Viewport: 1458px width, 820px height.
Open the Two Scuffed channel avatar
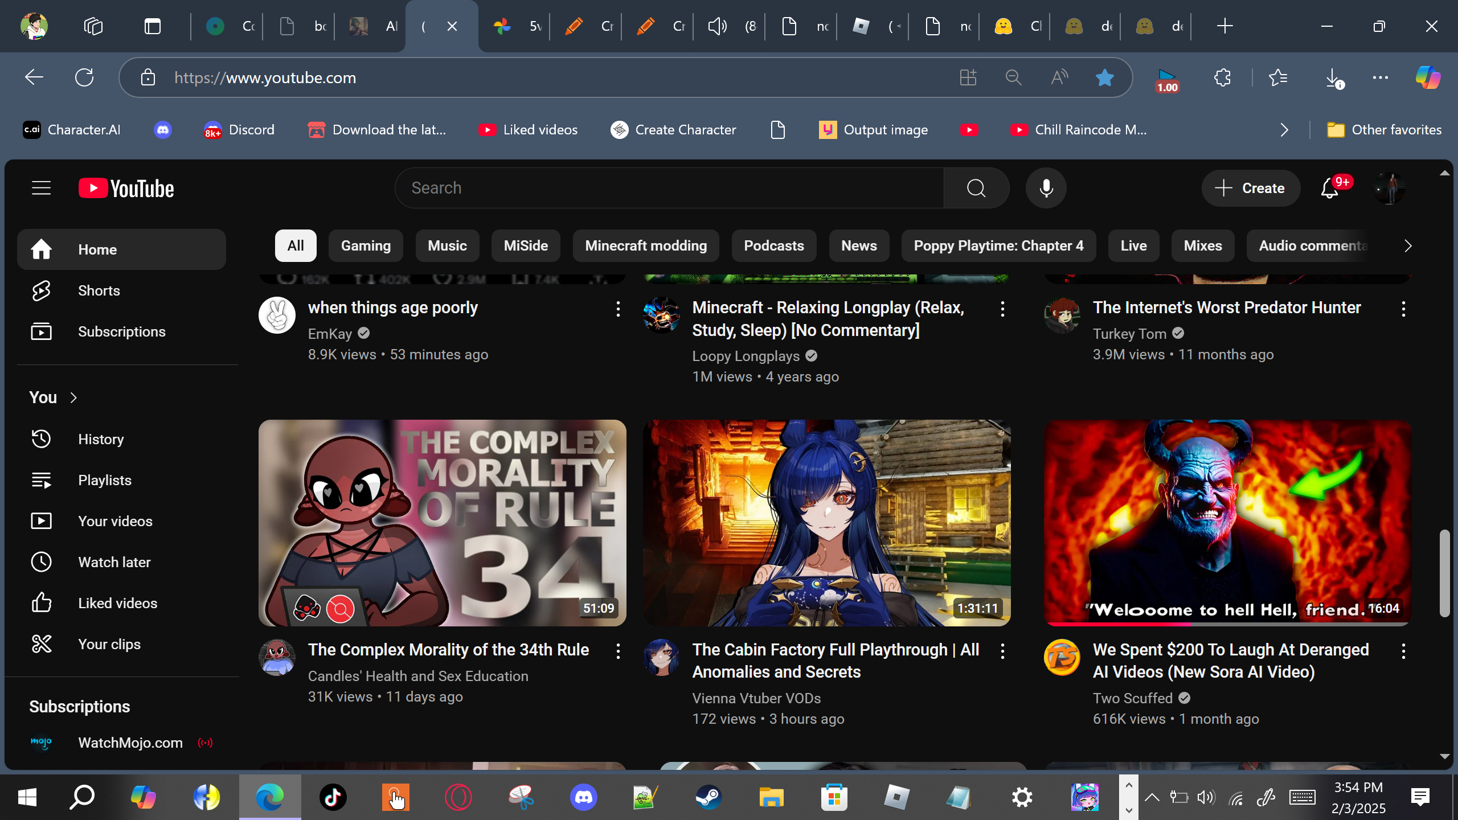coord(1062,657)
